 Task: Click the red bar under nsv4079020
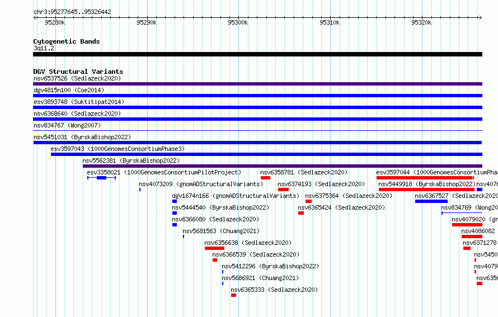[x=467, y=225]
